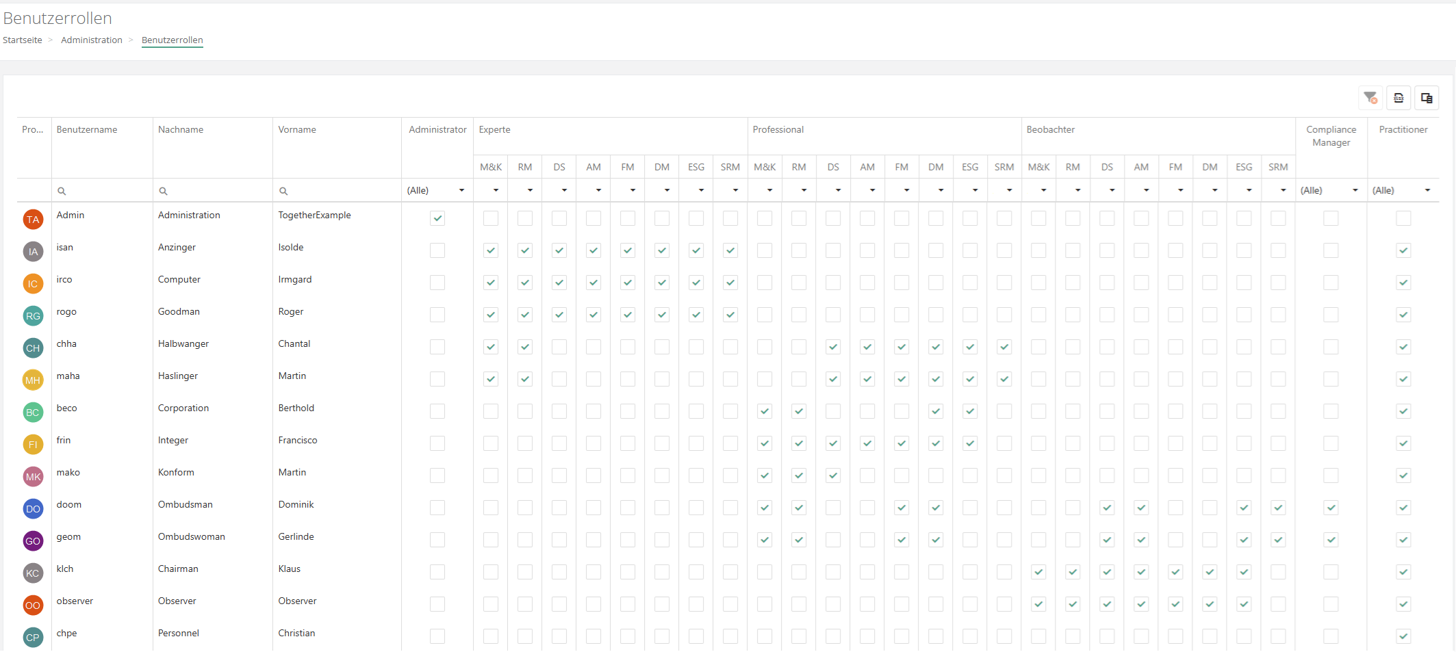
Task: Click the orange IC avatar for irco
Action: click(33, 284)
